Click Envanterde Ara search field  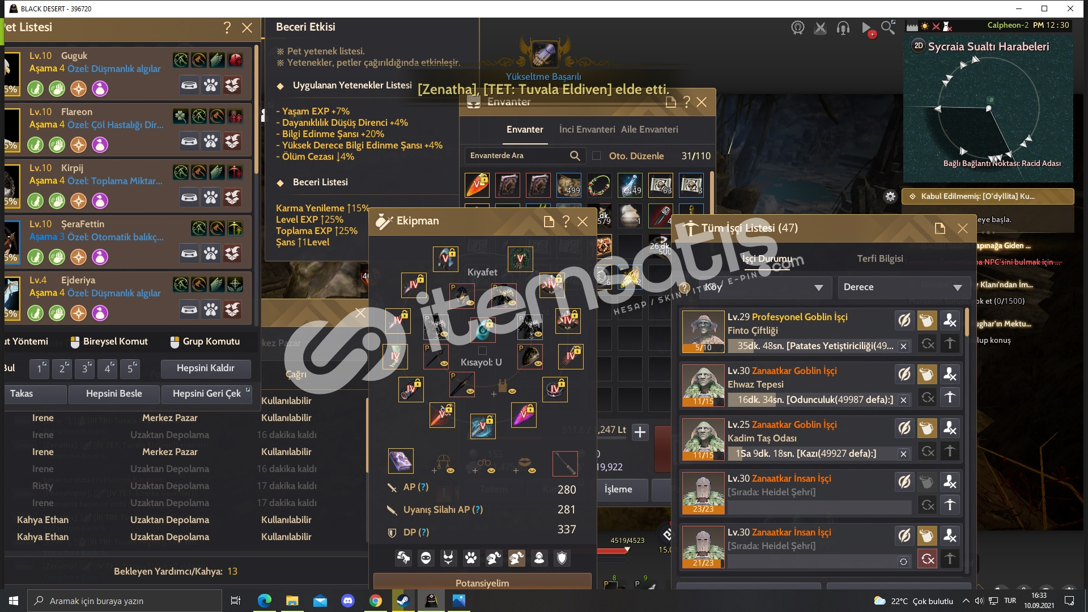[x=525, y=156]
